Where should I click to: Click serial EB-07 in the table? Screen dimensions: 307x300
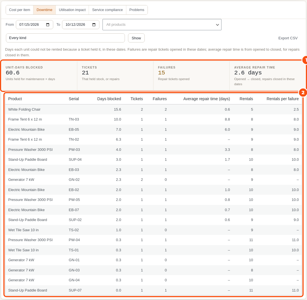point(74,210)
